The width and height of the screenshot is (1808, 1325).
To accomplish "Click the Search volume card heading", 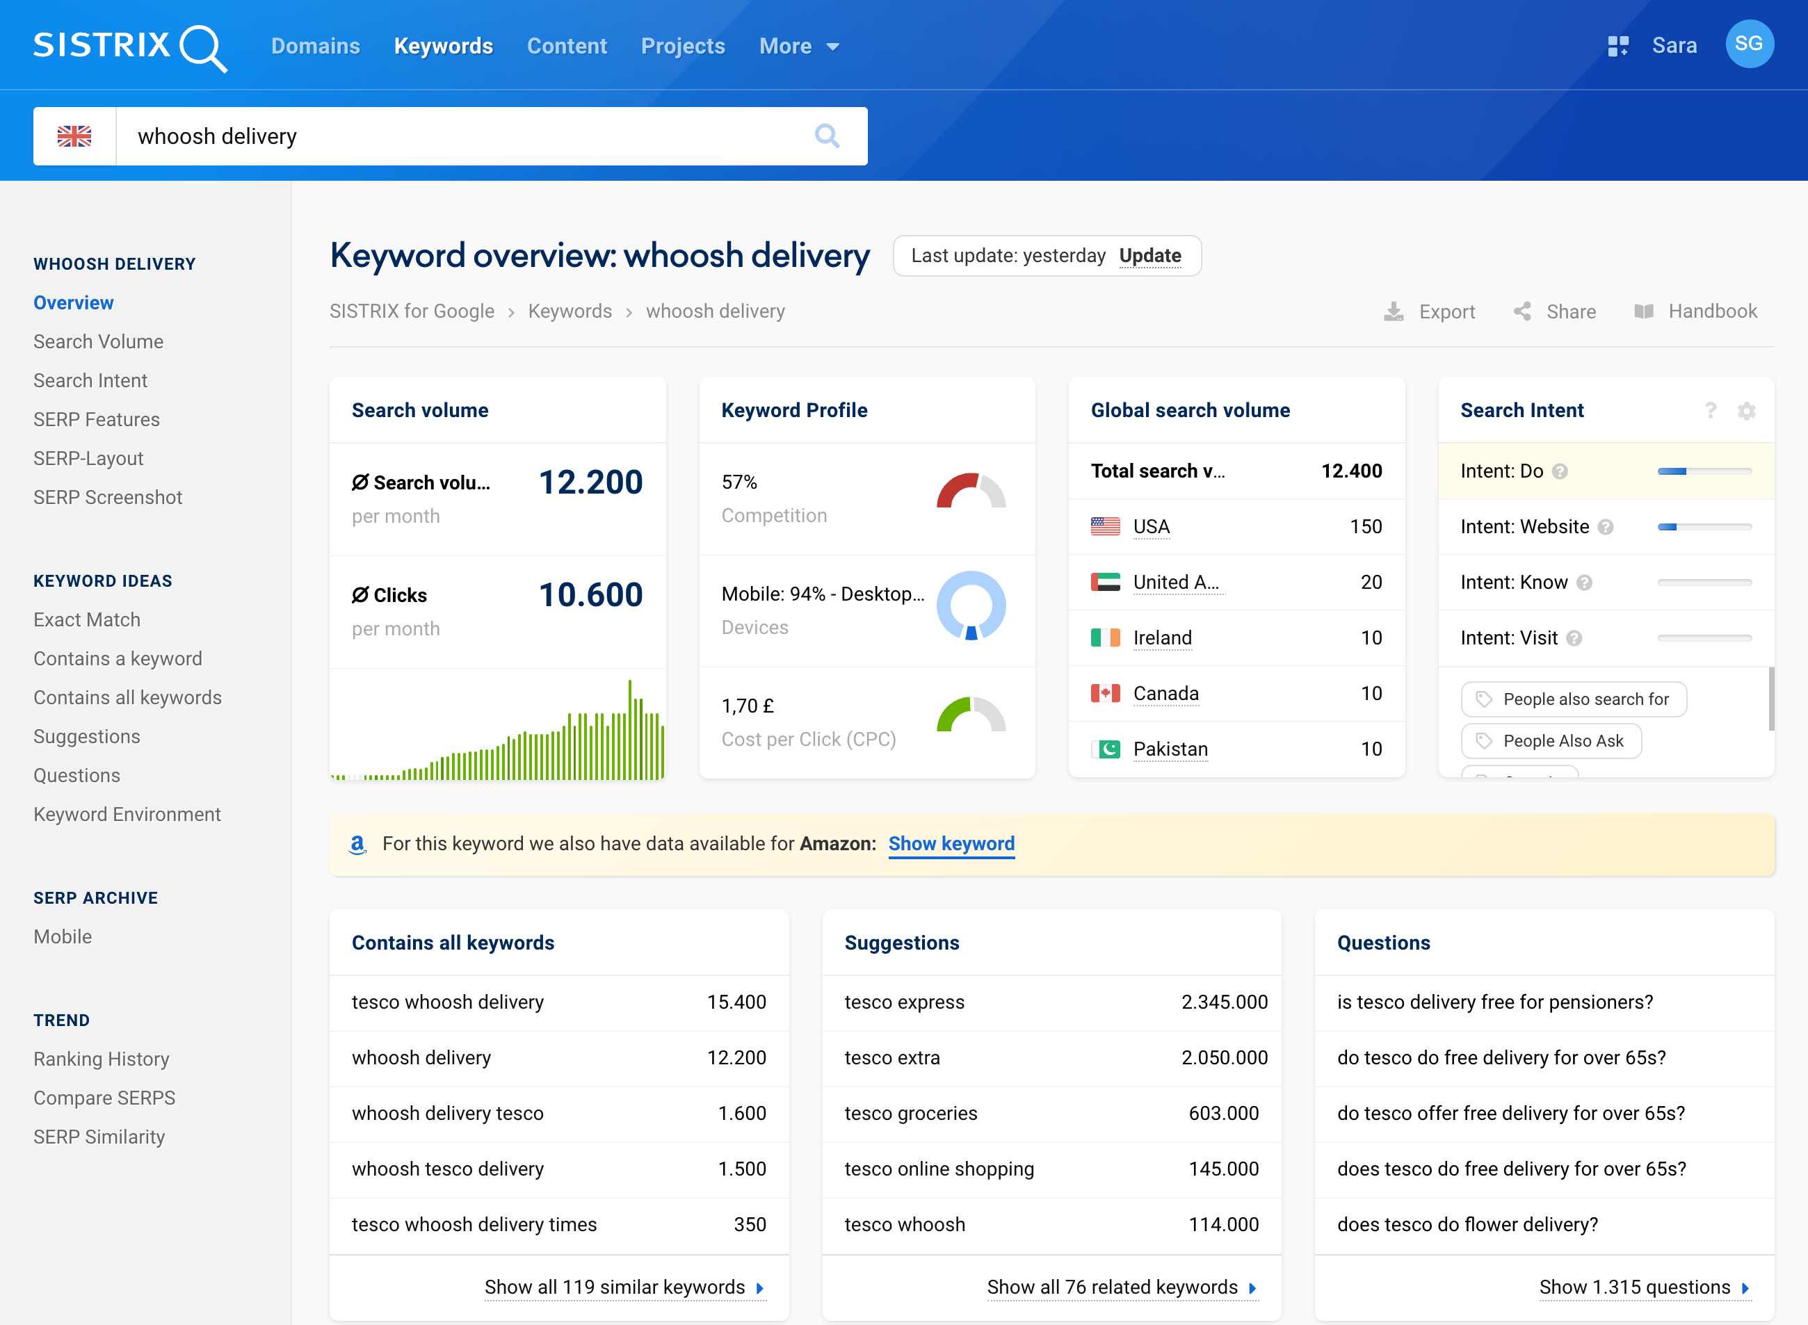I will coord(420,411).
